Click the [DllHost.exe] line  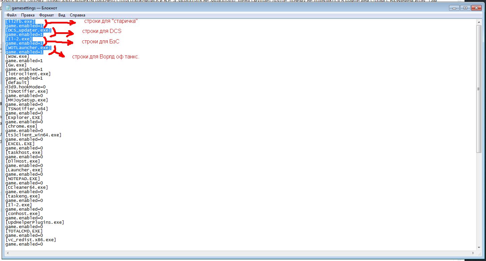[23, 161]
